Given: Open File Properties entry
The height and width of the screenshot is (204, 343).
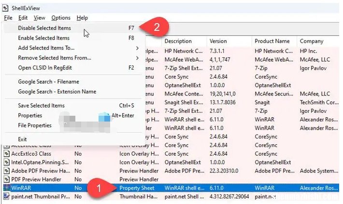Looking at the screenshot, I should coord(74,125).
